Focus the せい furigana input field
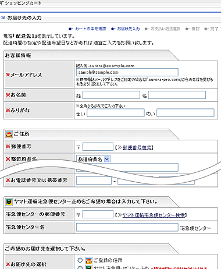Viewport: 221px width, 269px height. point(116,113)
